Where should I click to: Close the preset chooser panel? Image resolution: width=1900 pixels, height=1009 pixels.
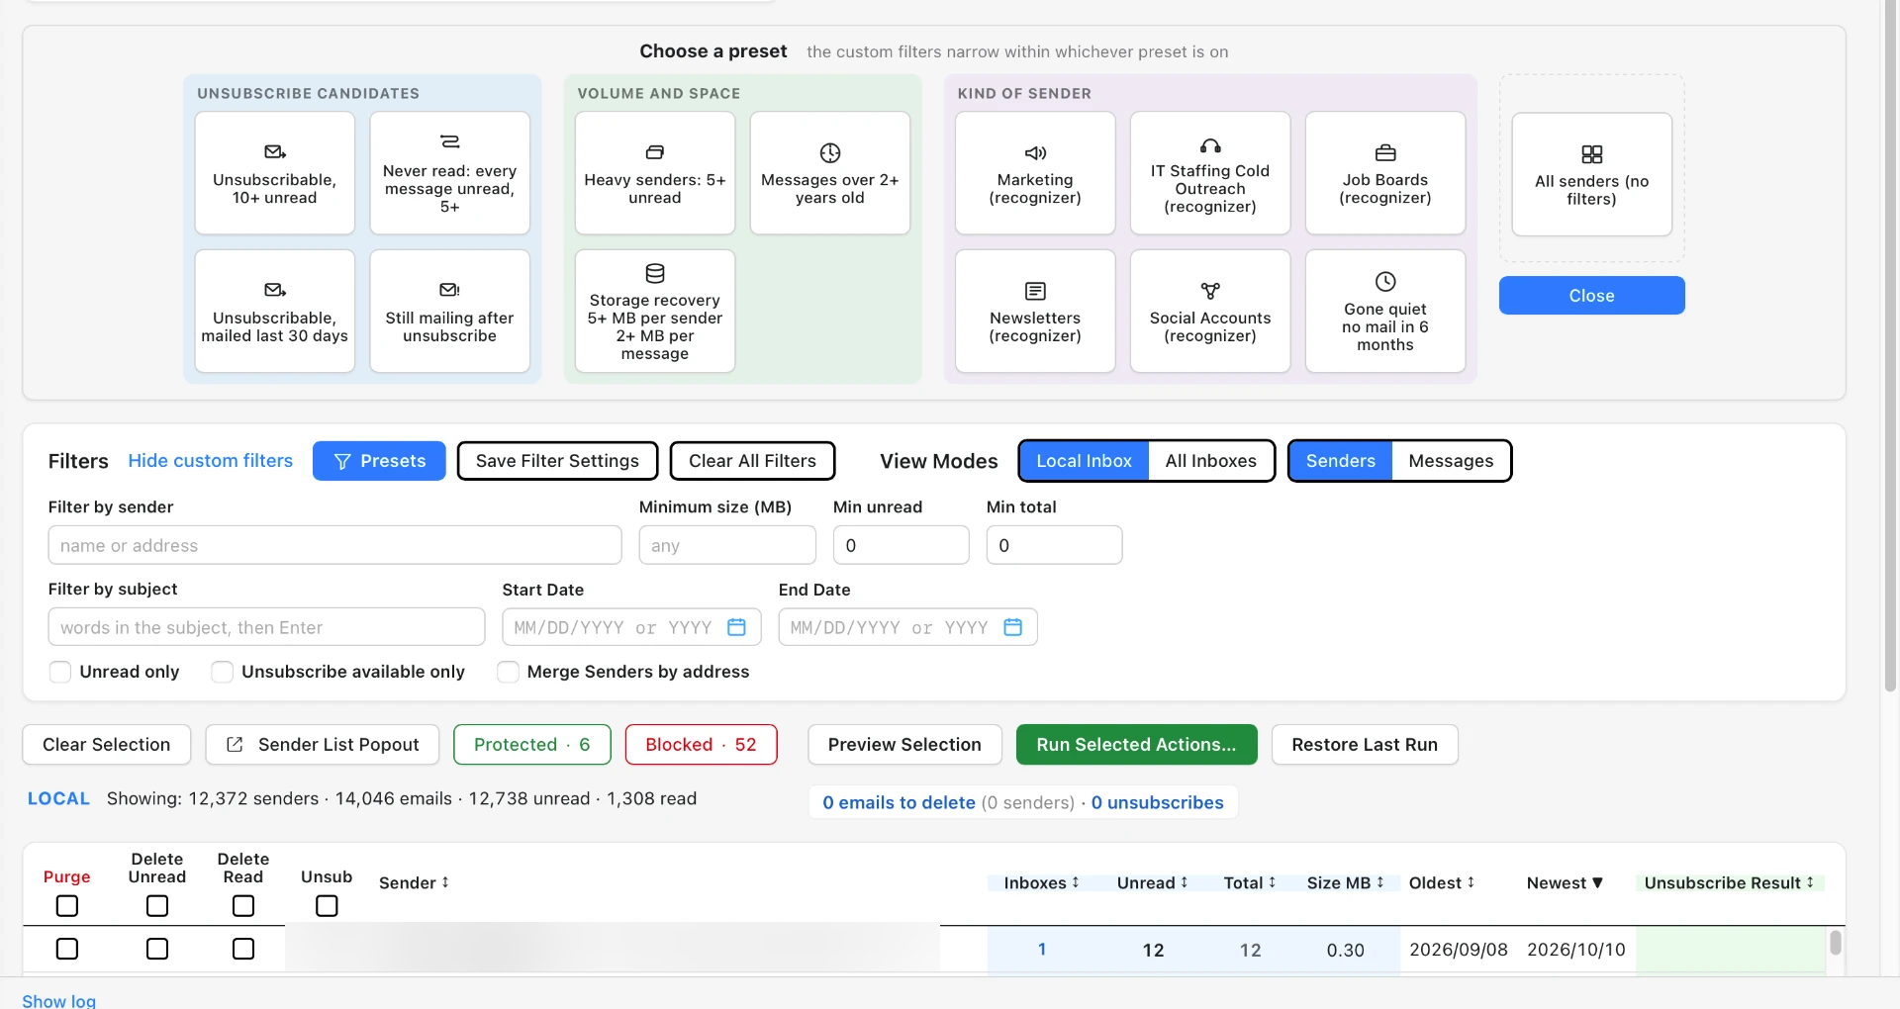coord(1591,296)
